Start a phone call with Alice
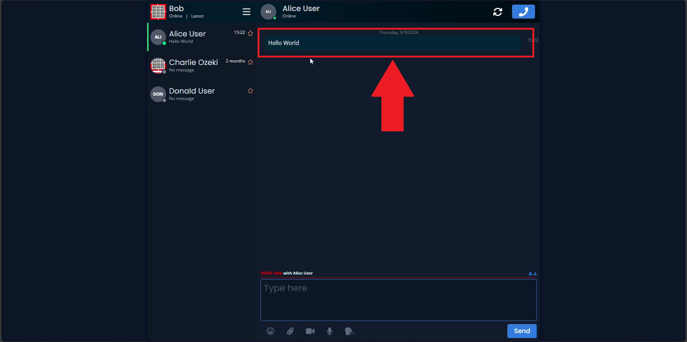 click(x=523, y=12)
